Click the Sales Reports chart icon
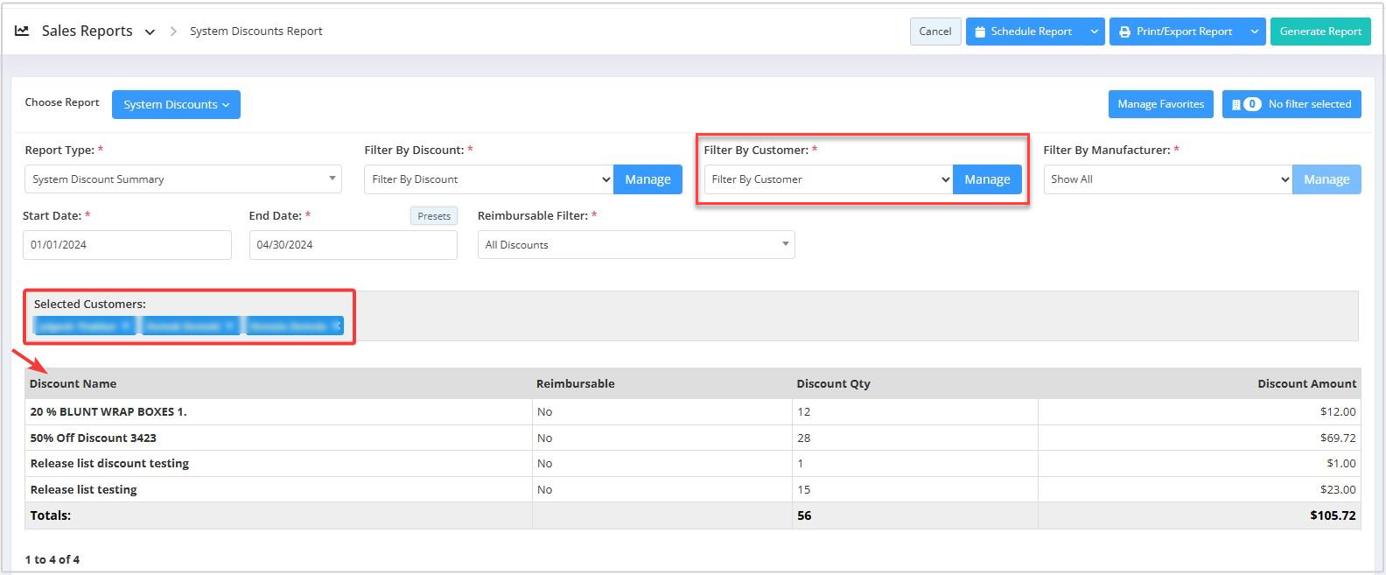The height and width of the screenshot is (575, 1386). (22, 31)
